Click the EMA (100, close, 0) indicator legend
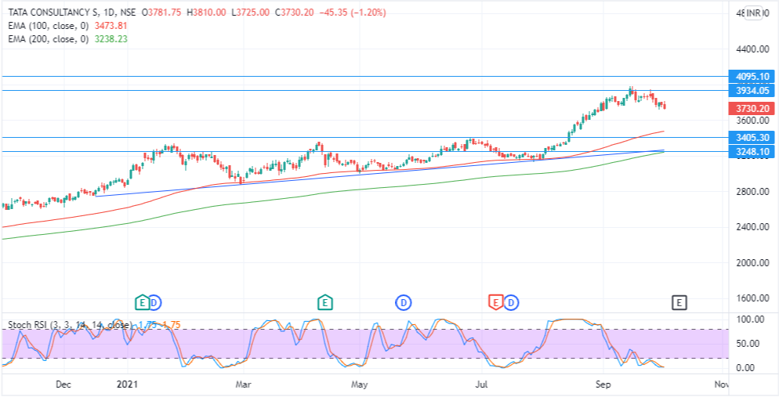This screenshot has height=397, width=779. click(48, 26)
